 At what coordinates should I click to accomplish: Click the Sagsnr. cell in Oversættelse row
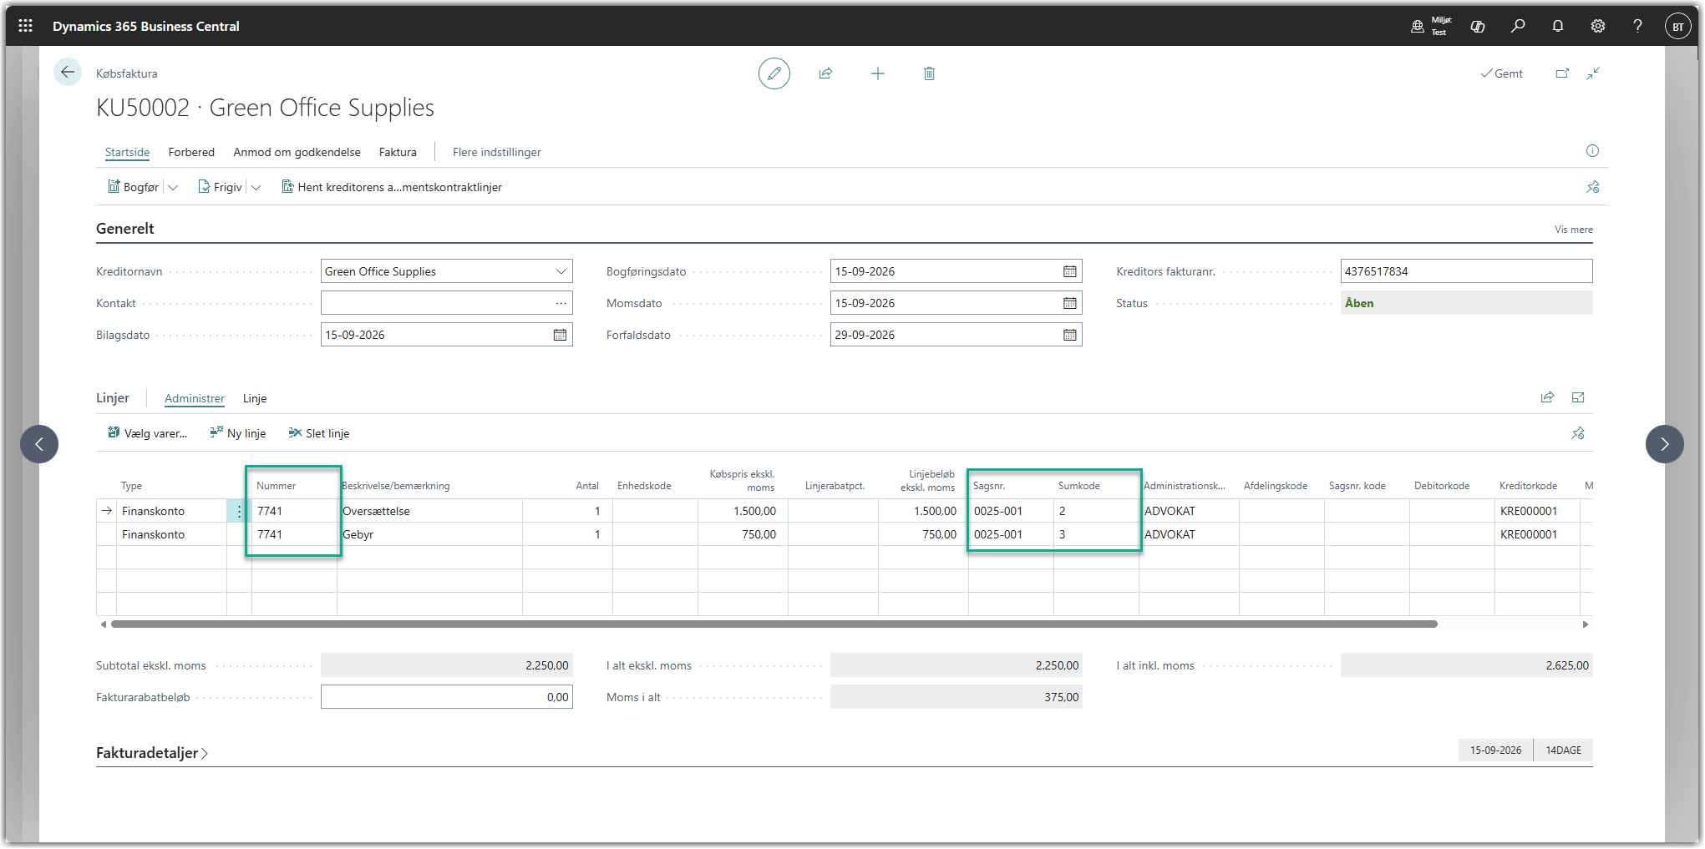pos(1011,511)
